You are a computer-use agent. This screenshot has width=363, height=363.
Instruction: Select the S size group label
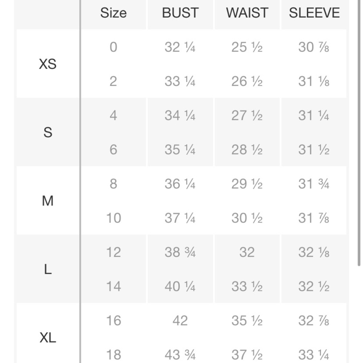click(x=48, y=132)
